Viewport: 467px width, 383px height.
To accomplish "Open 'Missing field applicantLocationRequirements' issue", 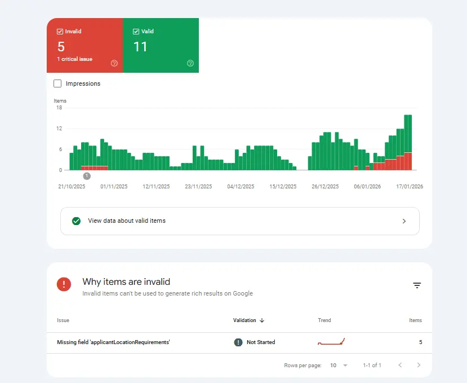I will point(113,342).
